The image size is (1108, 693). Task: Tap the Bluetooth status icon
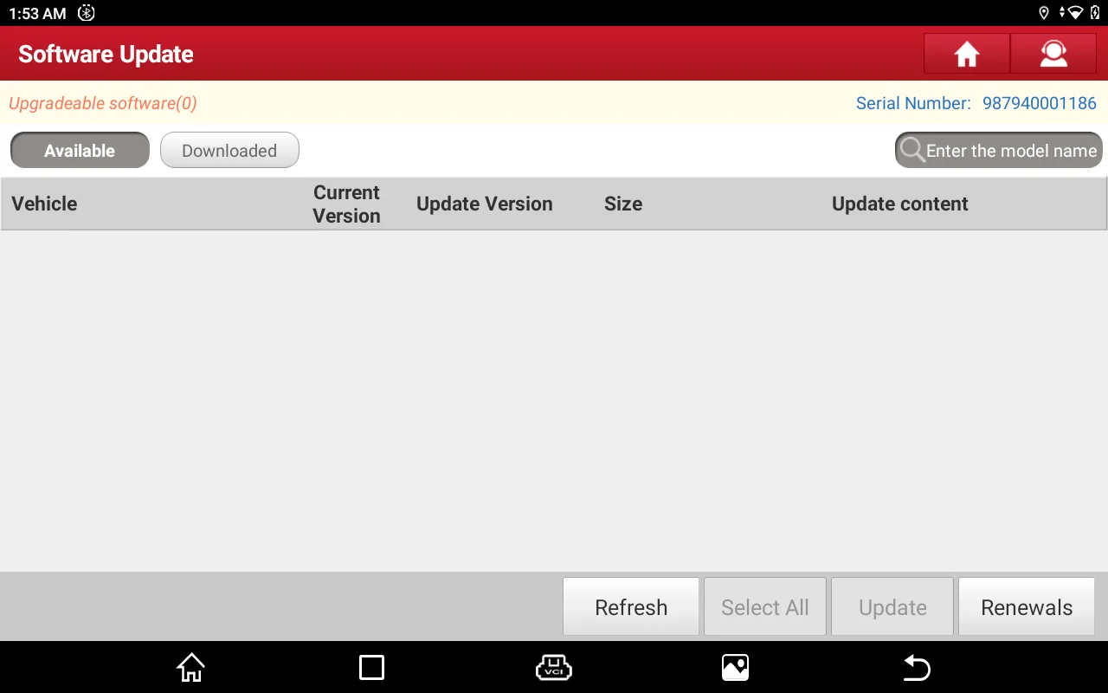point(86,13)
